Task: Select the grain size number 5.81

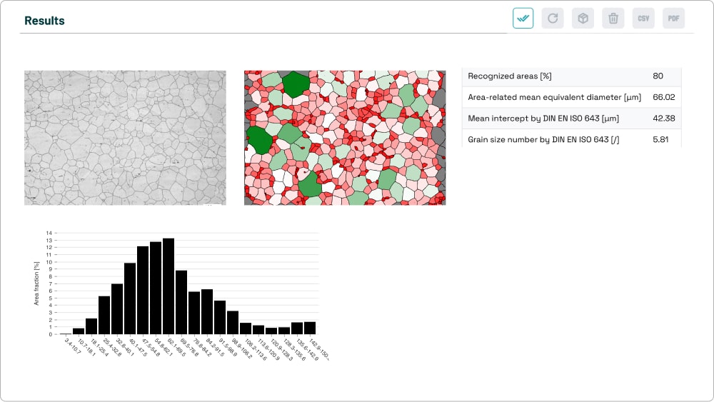Action: pos(660,139)
